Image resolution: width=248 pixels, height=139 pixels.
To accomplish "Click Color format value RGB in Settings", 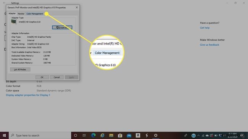I will (39, 86).
